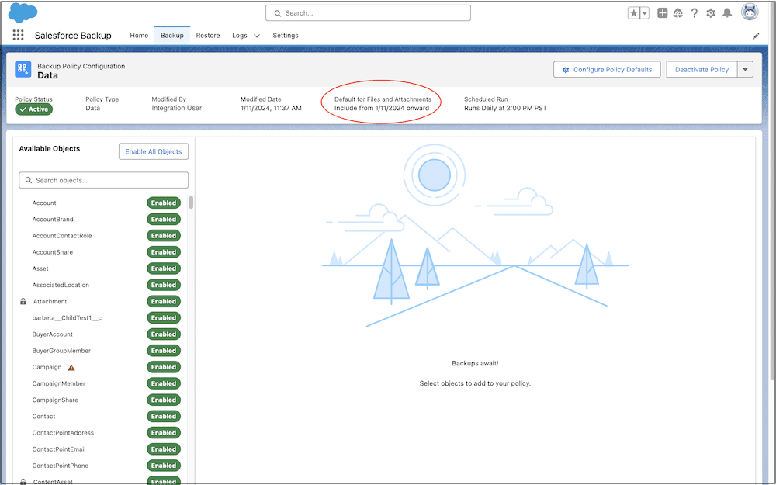Select the Attachment object
Viewport: 776px width, 485px height.
(50, 301)
